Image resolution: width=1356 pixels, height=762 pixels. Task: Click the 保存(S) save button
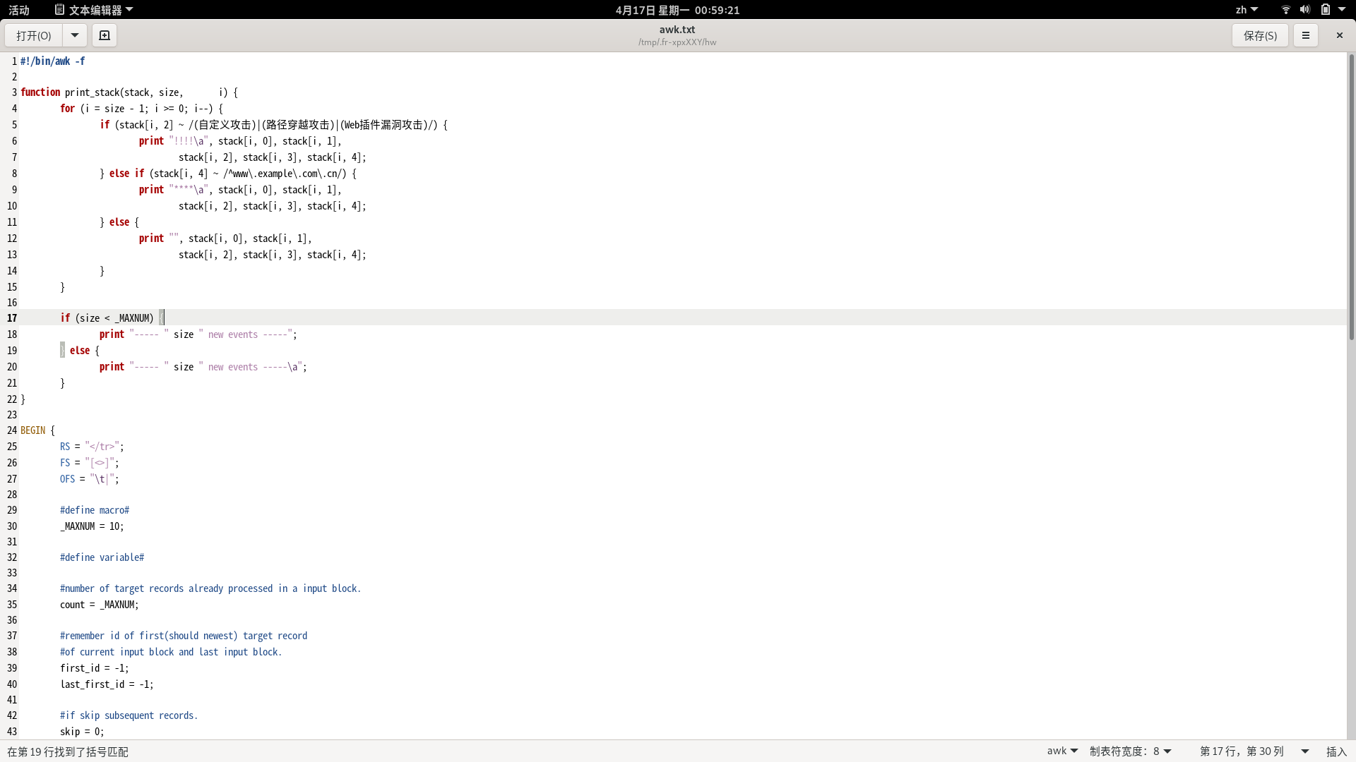pos(1260,35)
